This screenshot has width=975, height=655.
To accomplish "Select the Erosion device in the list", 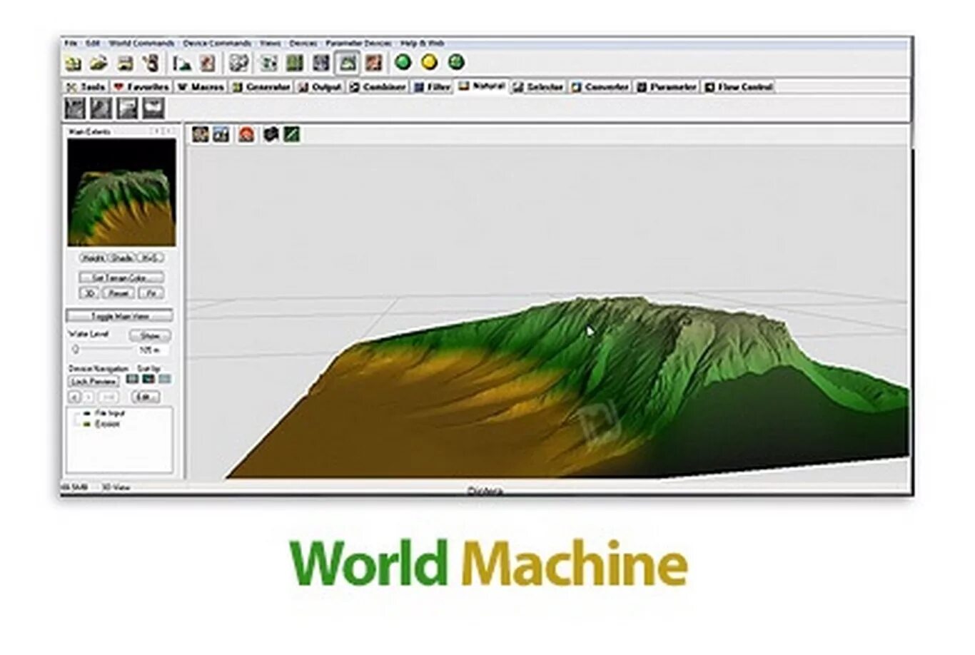I will click(107, 424).
